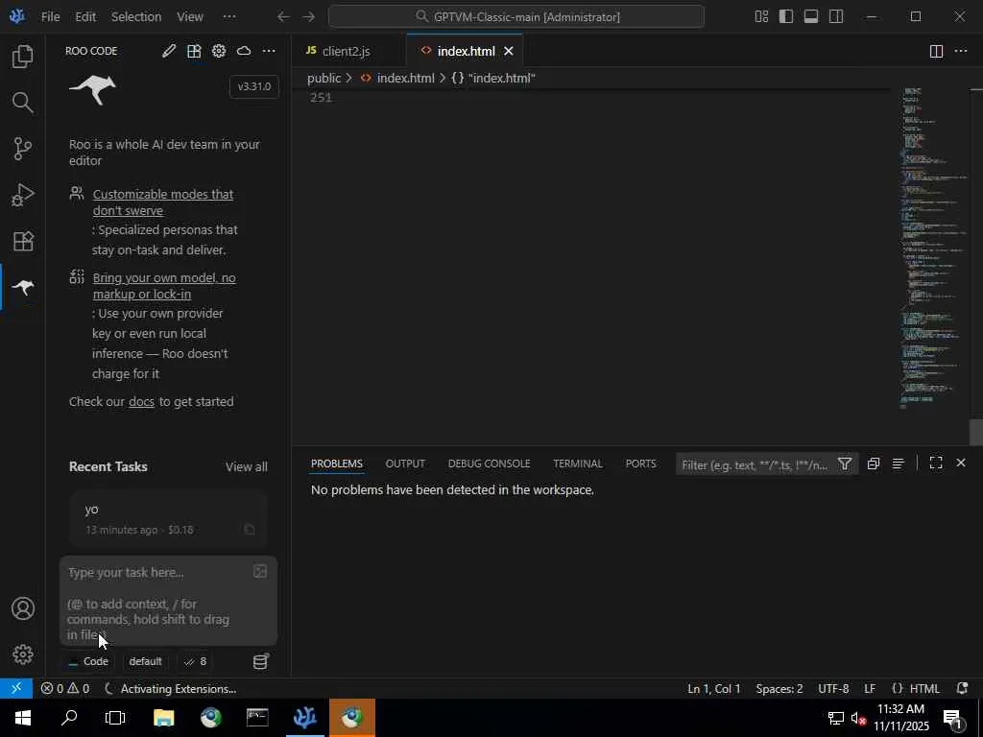Start a new Roo task with pencil icon
This screenshot has width=983, height=737.
click(169, 51)
